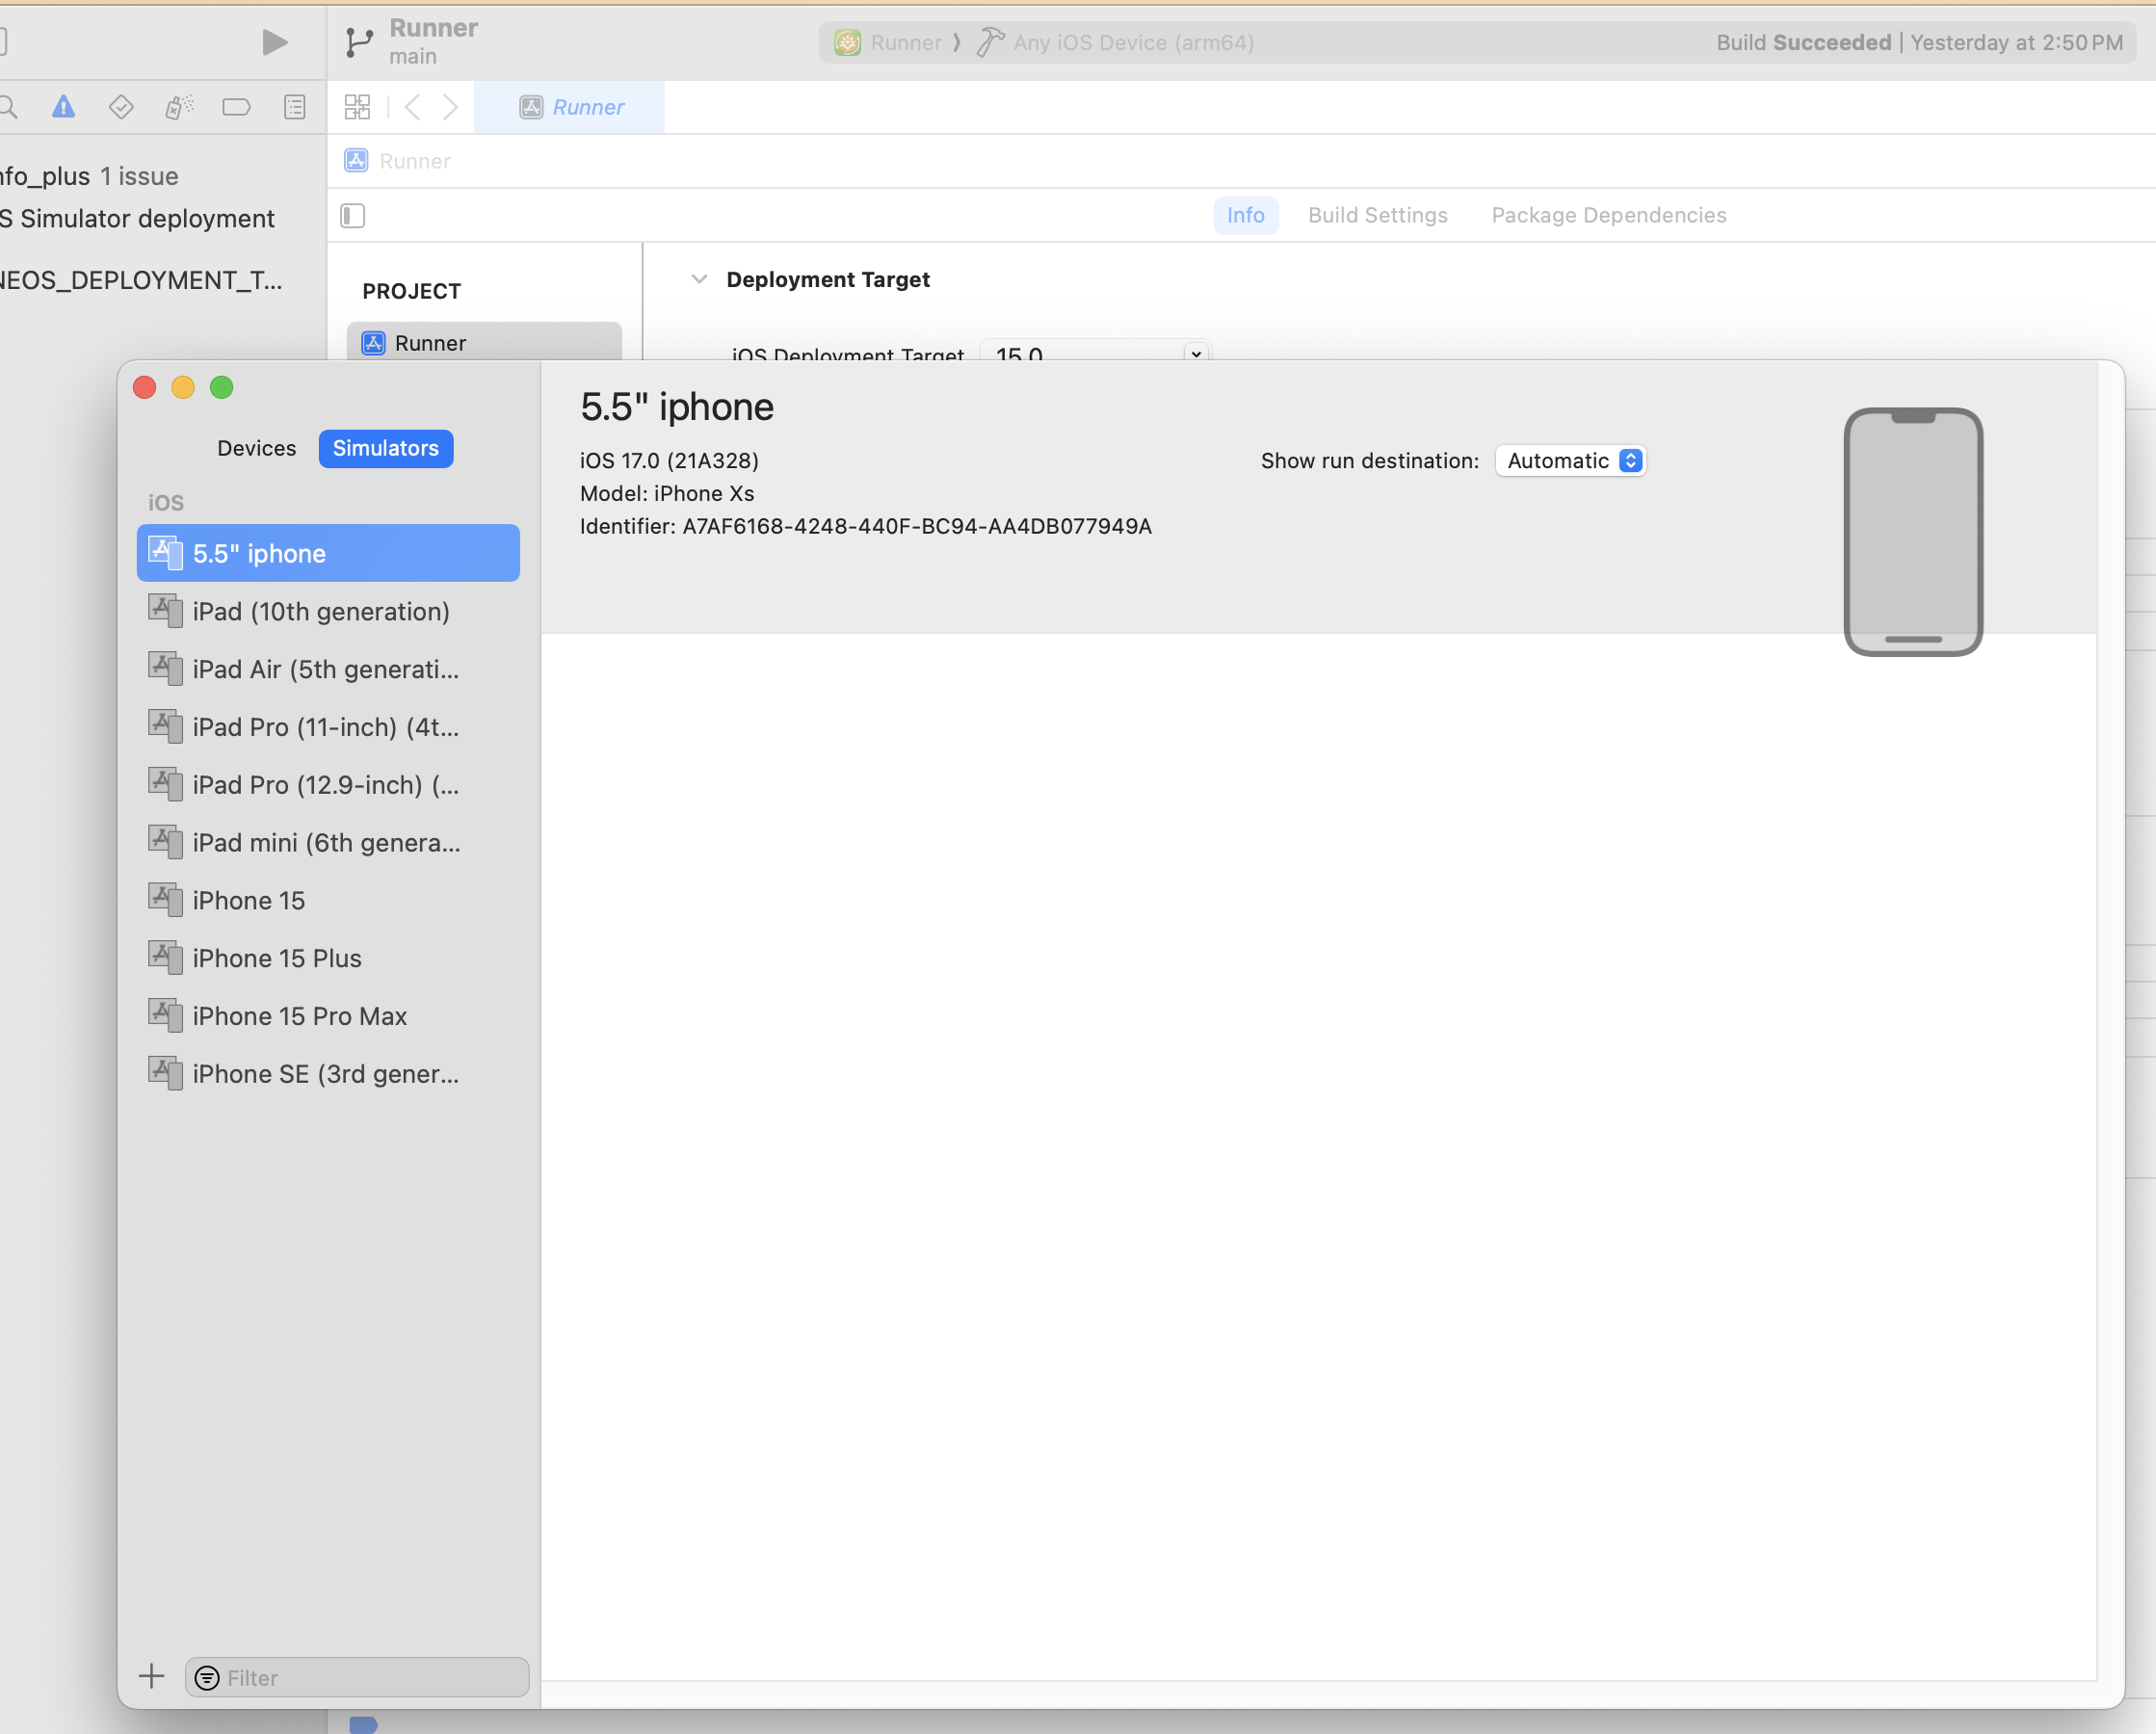
Task: Switch to the Build Settings tab
Action: point(1377,215)
